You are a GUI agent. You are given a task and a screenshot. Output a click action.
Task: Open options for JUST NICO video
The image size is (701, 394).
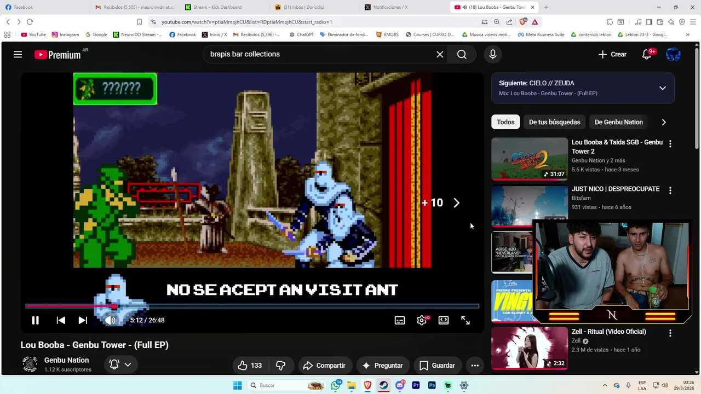[670, 190]
